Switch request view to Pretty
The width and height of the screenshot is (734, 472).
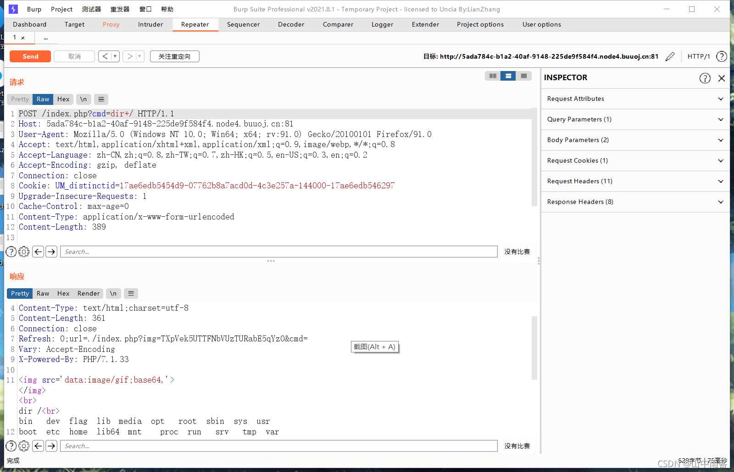20,99
